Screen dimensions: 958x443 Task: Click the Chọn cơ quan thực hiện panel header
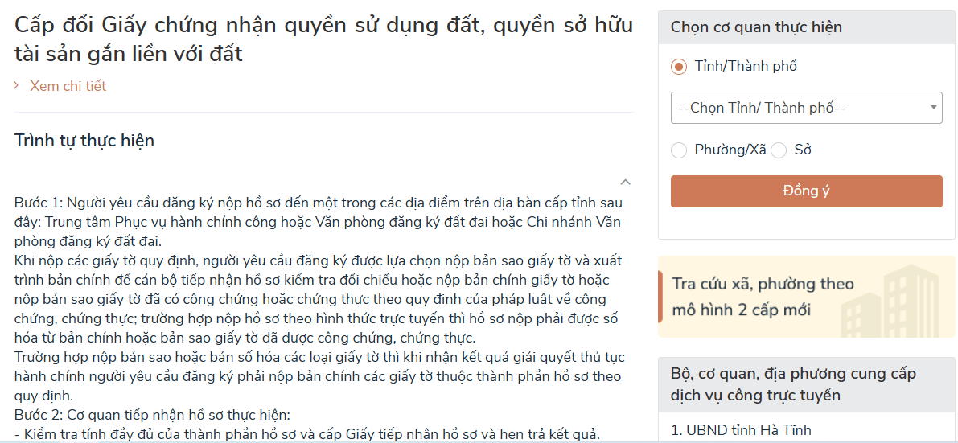(x=807, y=27)
